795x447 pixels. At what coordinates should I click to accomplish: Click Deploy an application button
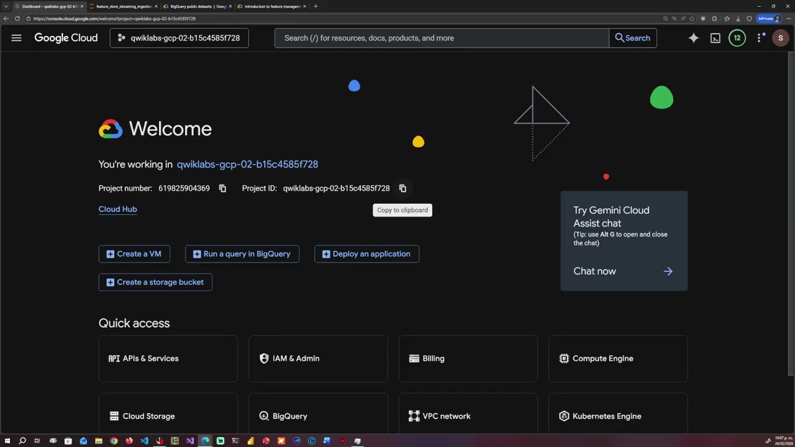click(366, 254)
